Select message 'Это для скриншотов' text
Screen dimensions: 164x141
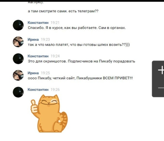[81, 61]
